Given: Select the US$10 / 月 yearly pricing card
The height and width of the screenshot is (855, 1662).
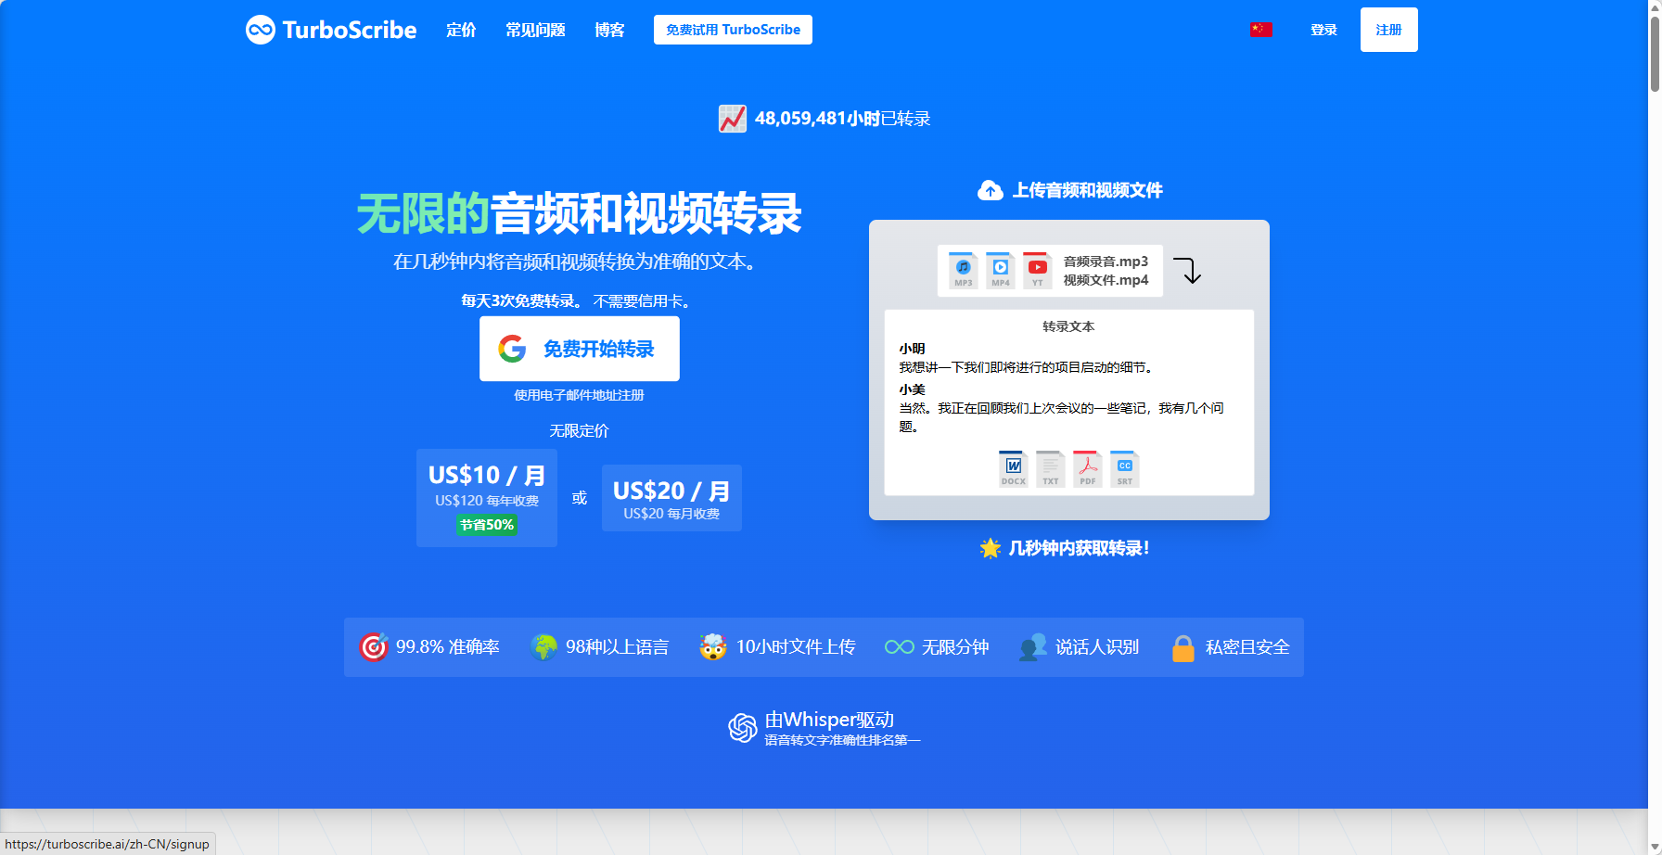Looking at the screenshot, I should [487, 498].
